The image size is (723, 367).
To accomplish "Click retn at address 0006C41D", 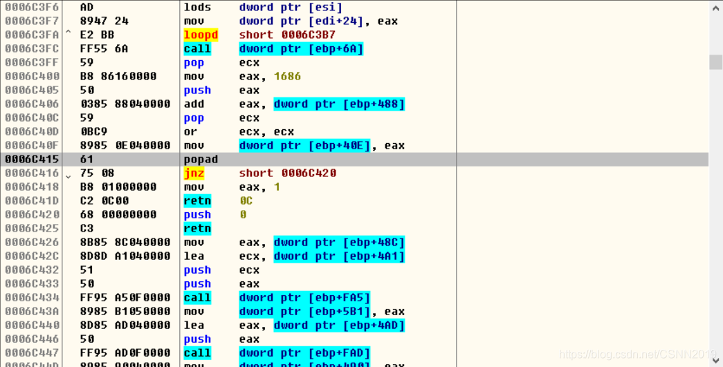I will [x=197, y=200].
